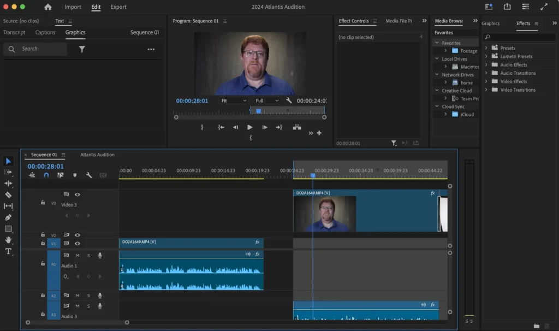Click the Home icon in top bar
559x331 pixels.
[48, 7]
